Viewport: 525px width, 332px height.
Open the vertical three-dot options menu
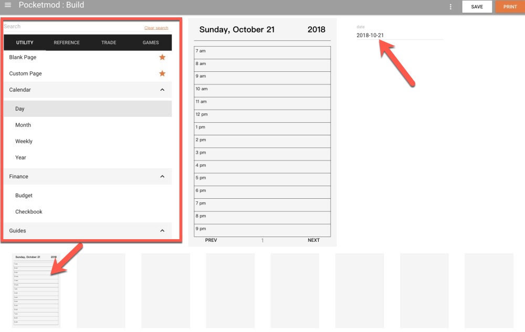pyautogui.click(x=450, y=7)
